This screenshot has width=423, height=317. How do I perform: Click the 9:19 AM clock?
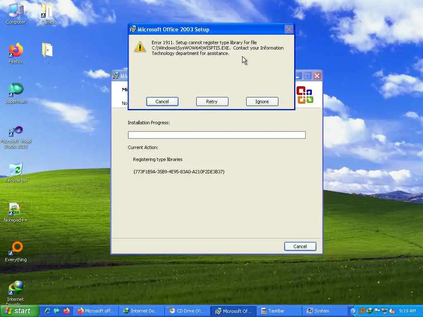(x=407, y=311)
